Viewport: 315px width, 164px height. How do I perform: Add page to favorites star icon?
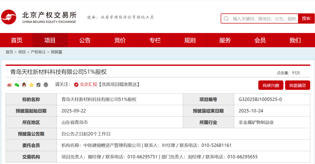[31, 85]
